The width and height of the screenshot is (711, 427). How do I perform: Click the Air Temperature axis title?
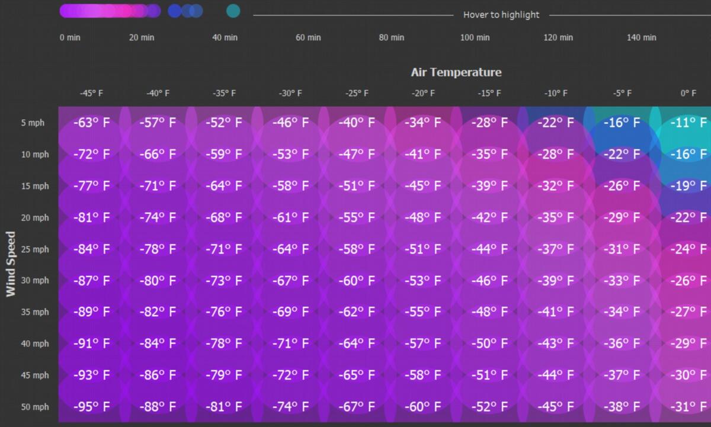point(456,72)
